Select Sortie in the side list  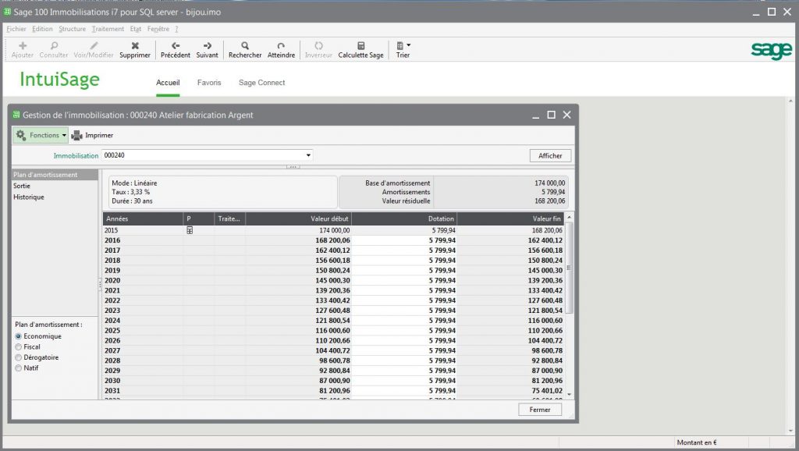[x=55, y=186]
